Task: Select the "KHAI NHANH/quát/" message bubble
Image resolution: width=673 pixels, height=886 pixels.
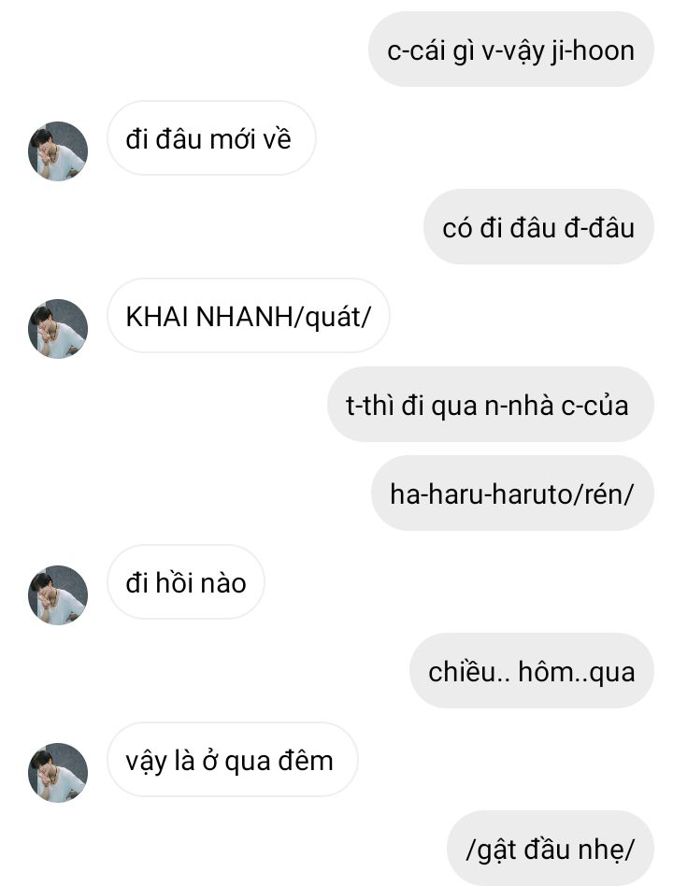Action: click(x=248, y=316)
